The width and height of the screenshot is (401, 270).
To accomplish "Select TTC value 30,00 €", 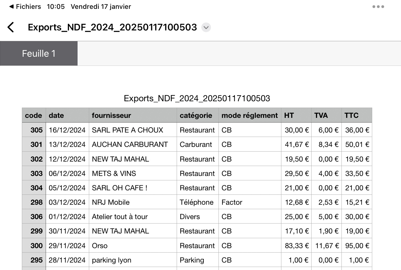I will pyautogui.click(x=357, y=217).
